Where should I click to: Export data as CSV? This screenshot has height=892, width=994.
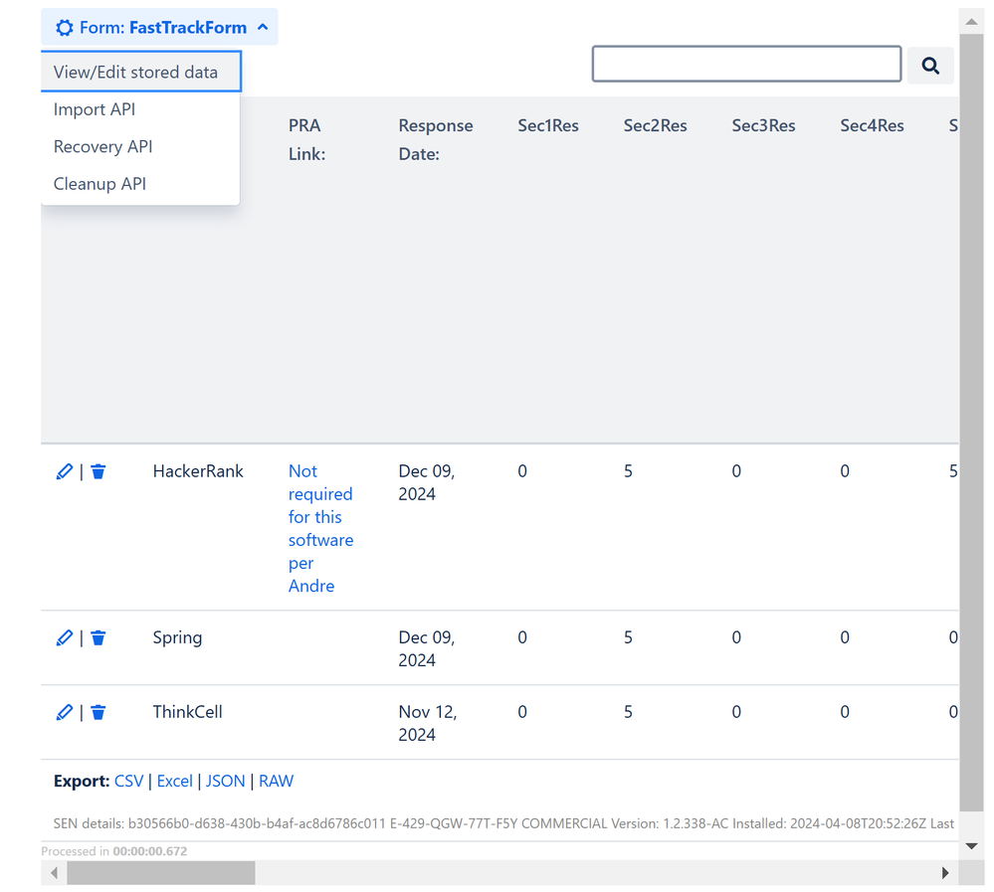pos(128,781)
